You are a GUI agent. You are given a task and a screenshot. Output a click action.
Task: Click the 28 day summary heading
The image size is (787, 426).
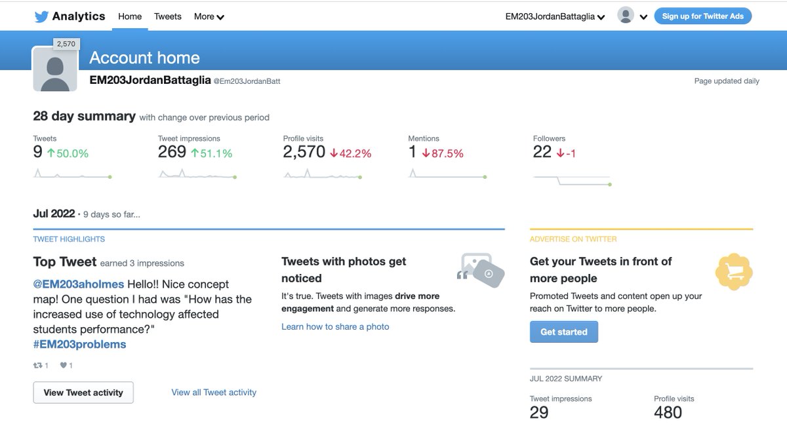coord(84,116)
